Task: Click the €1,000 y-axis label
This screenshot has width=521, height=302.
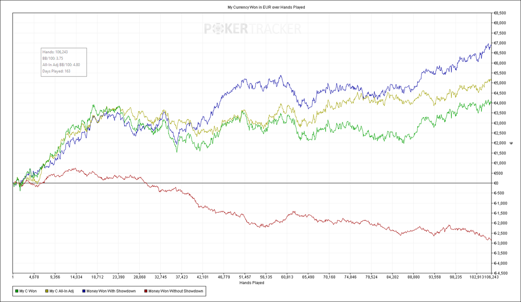Action: [x=500, y=163]
